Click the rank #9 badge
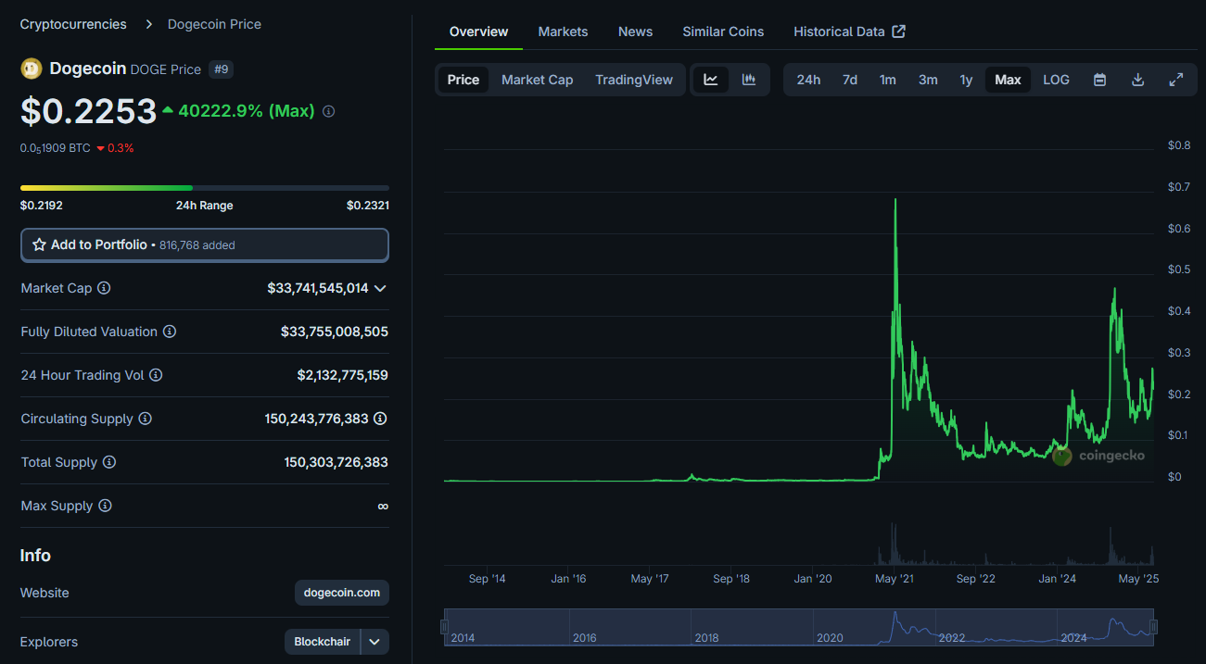1206x664 pixels. click(221, 69)
